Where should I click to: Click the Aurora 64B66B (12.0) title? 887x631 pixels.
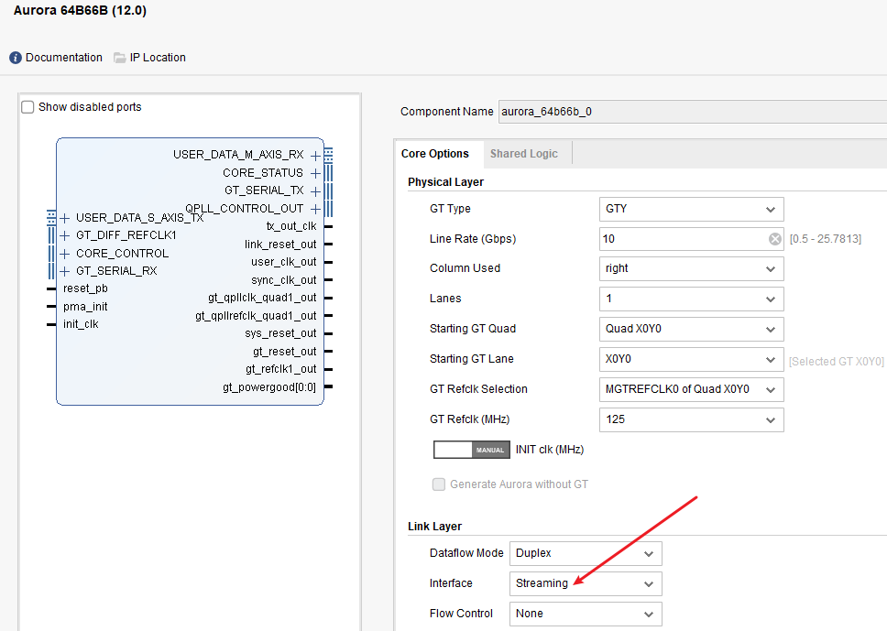[x=80, y=11]
